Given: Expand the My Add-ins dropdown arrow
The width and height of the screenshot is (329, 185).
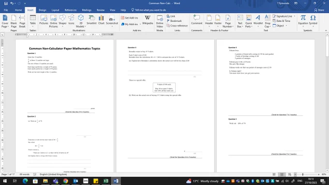Looking at the screenshot, I should (x=140, y=24).
